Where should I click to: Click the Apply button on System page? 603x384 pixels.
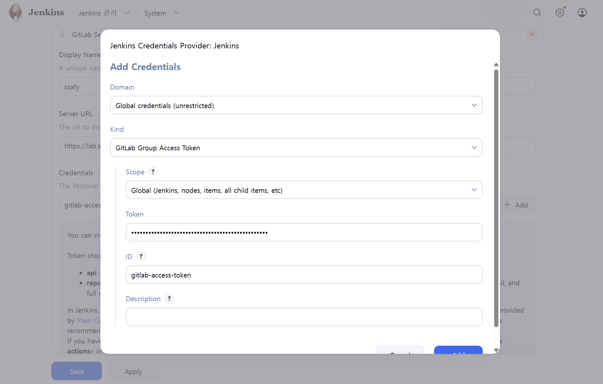point(133,371)
